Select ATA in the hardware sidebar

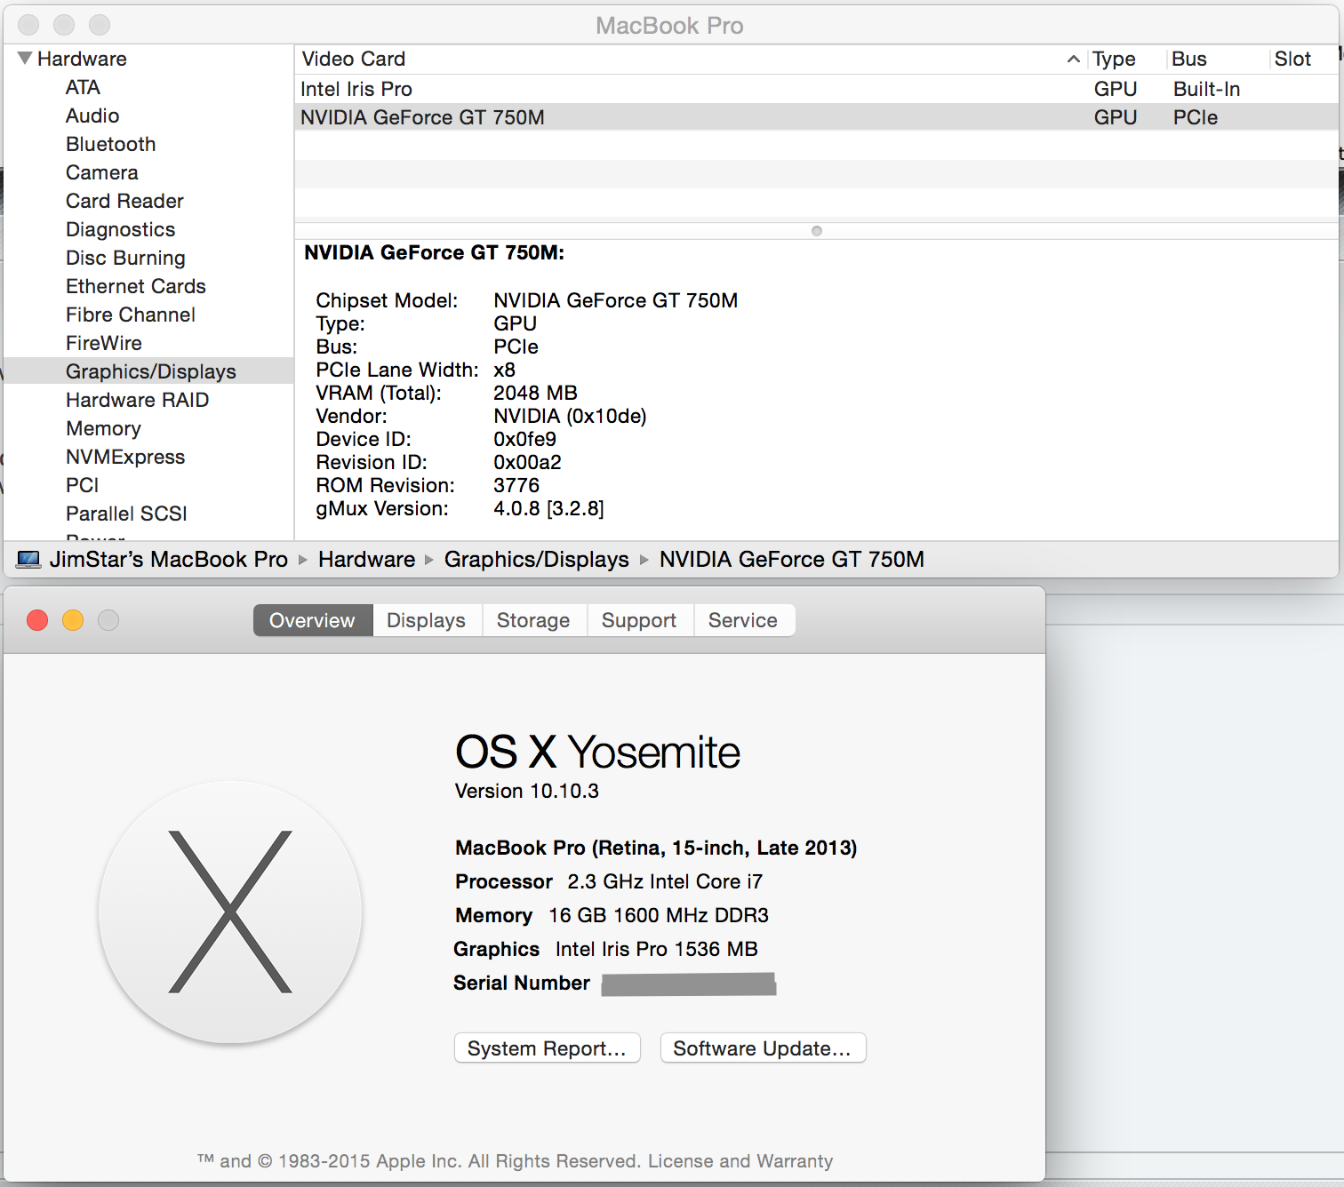83,87
